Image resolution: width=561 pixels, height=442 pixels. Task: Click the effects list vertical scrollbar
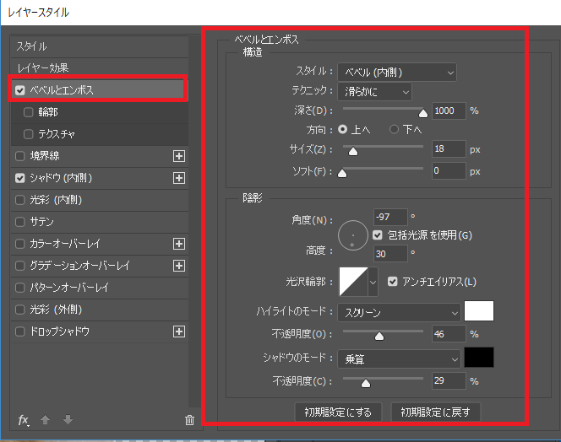coord(195,221)
